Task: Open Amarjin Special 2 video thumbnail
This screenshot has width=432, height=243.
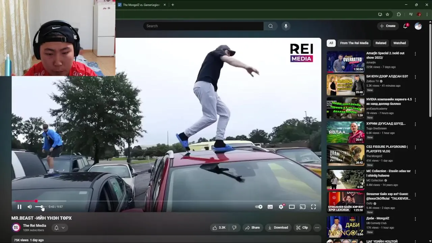Action: (x=346, y=61)
